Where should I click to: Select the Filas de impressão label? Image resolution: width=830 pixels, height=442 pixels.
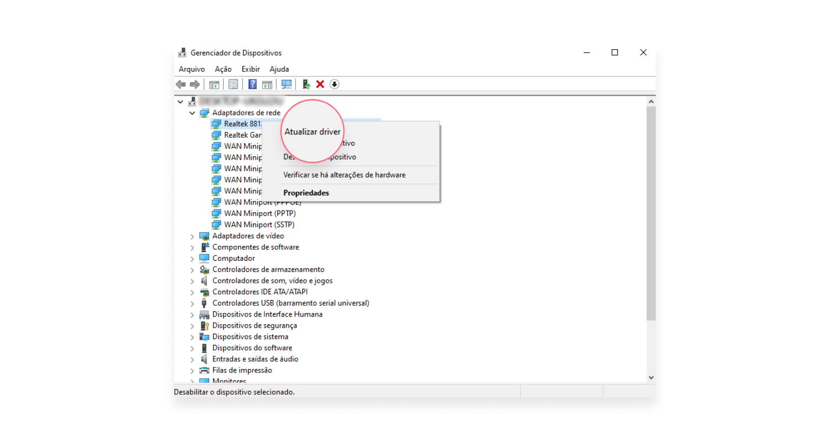click(x=242, y=370)
